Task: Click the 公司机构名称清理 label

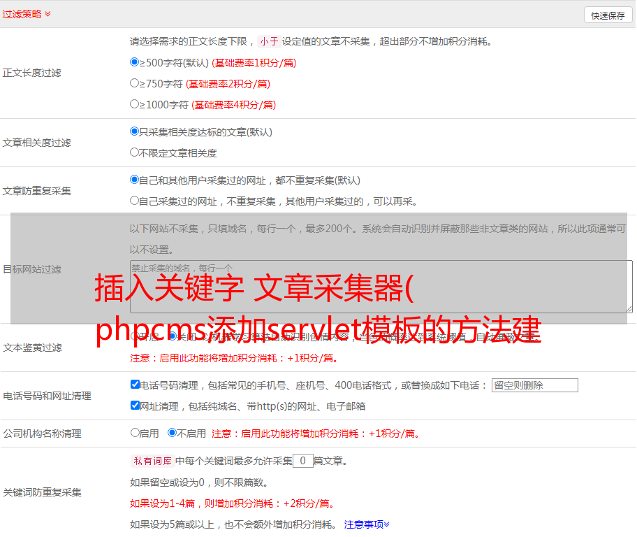Action: click(42, 434)
